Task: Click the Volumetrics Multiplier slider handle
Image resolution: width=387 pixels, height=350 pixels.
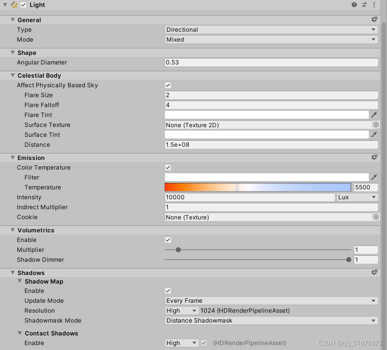Action: (178, 250)
